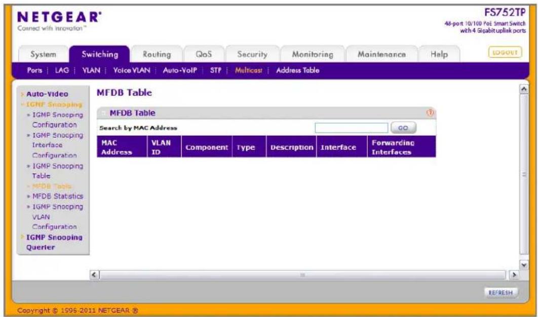The width and height of the screenshot is (538, 317).
Task: Click the LOGOUT button
Action: (x=505, y=53)
